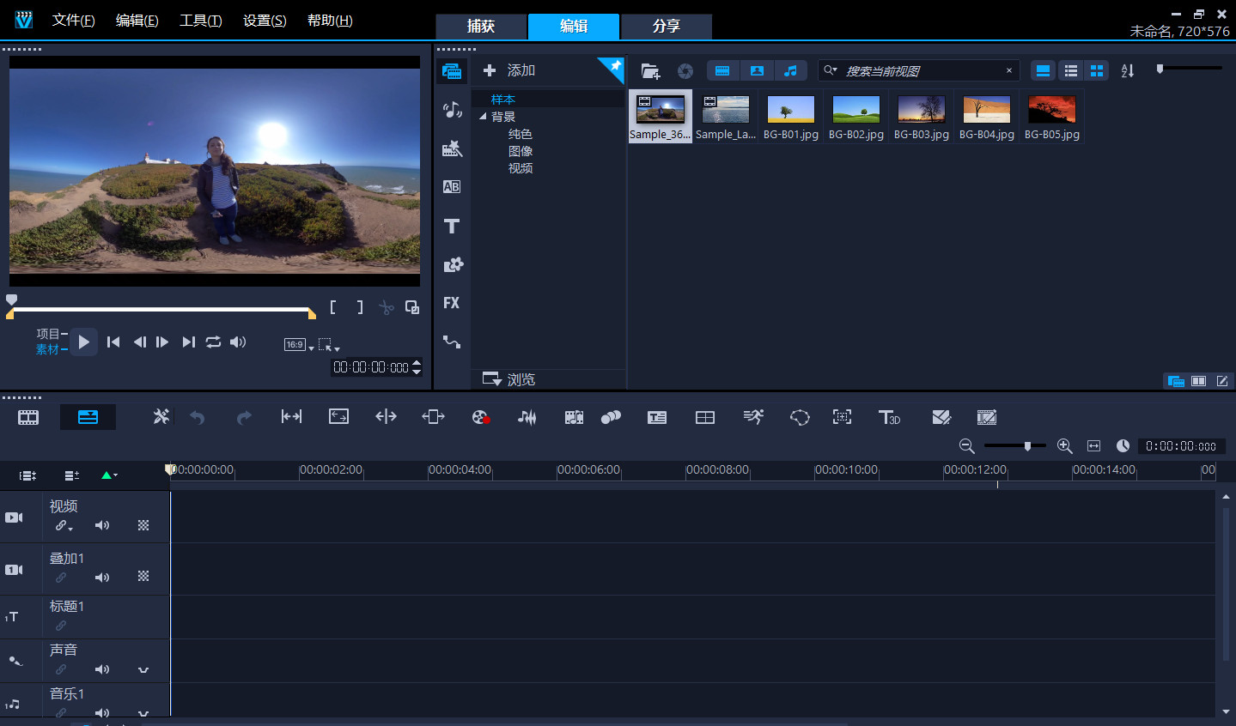Open the Transitions library icon labelled AB
The image size is (1236, 726).
(452, 186)
